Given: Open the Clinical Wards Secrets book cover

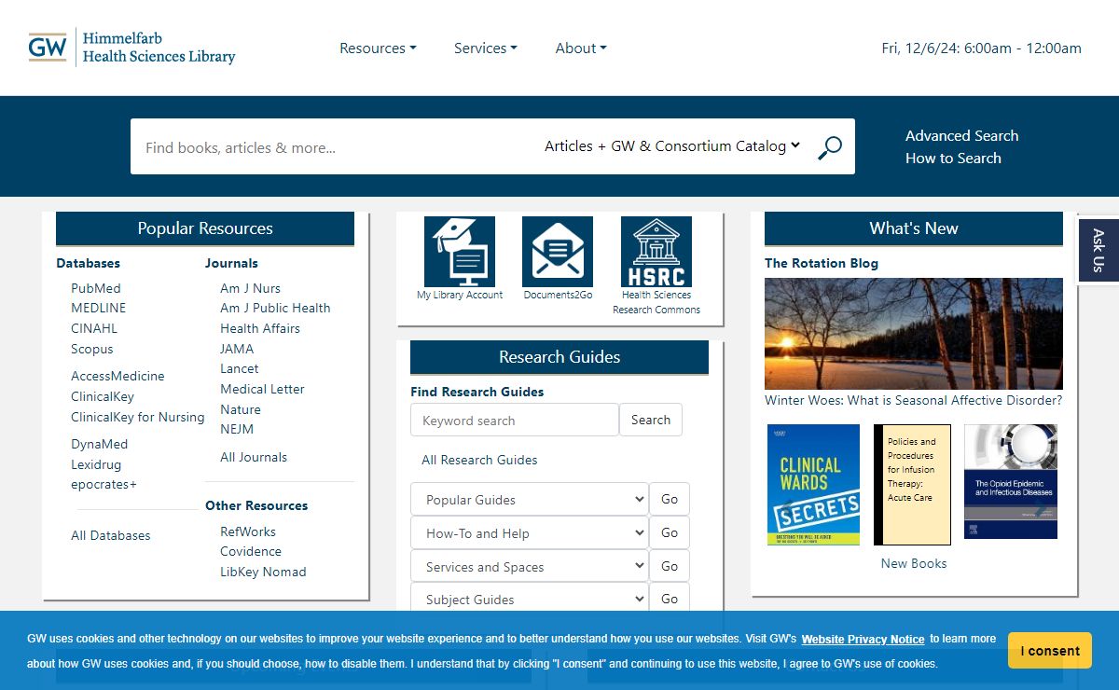Looking at the screenshot, I should (813, 485).
